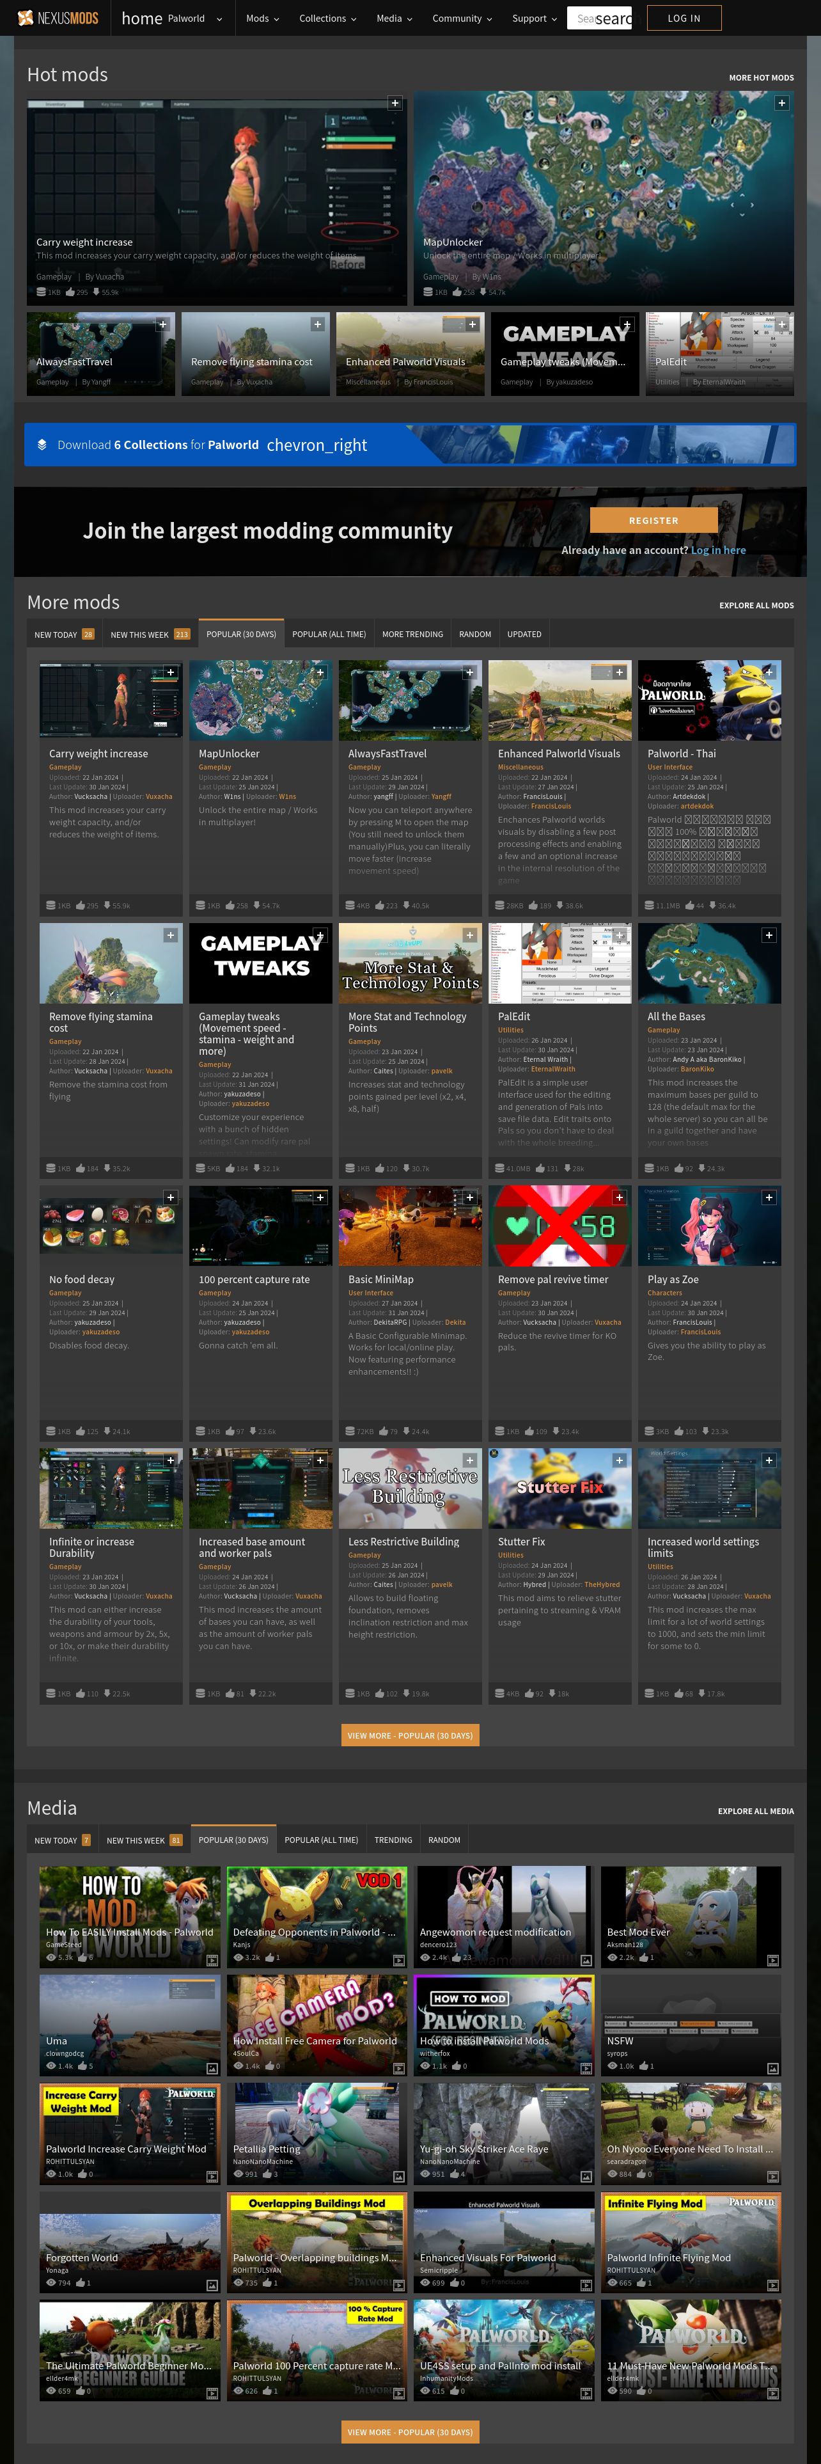
Task: Open MORE HOT MODS link
Action: (761, 77)
